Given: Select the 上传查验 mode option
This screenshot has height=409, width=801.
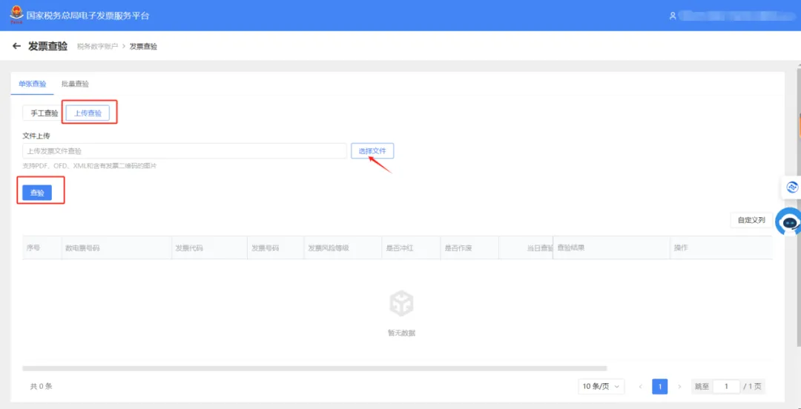Looking at the screenshot, I should 88,113.
